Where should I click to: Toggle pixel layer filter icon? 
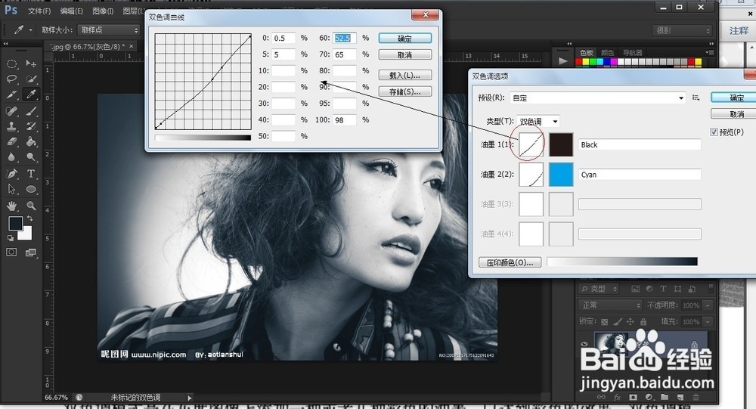pos(636,289)
